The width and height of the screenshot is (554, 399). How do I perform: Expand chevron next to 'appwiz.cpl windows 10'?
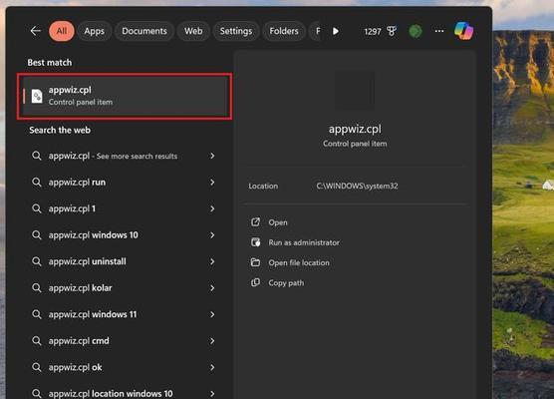pyautogui.click(x=212, y=235)
